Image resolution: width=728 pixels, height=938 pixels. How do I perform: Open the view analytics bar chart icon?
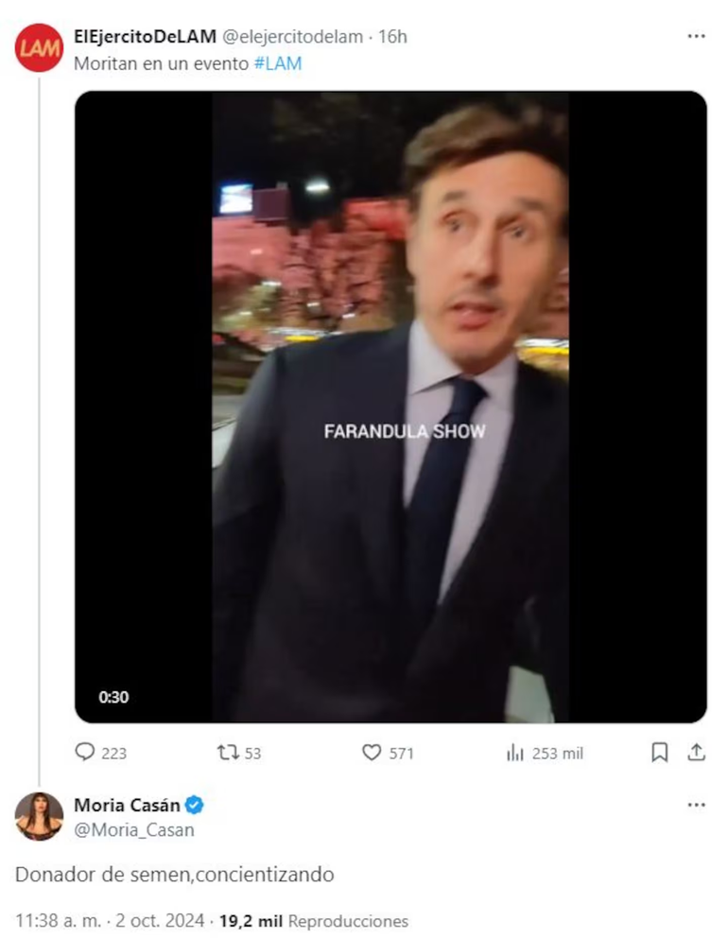coord(515,753)
